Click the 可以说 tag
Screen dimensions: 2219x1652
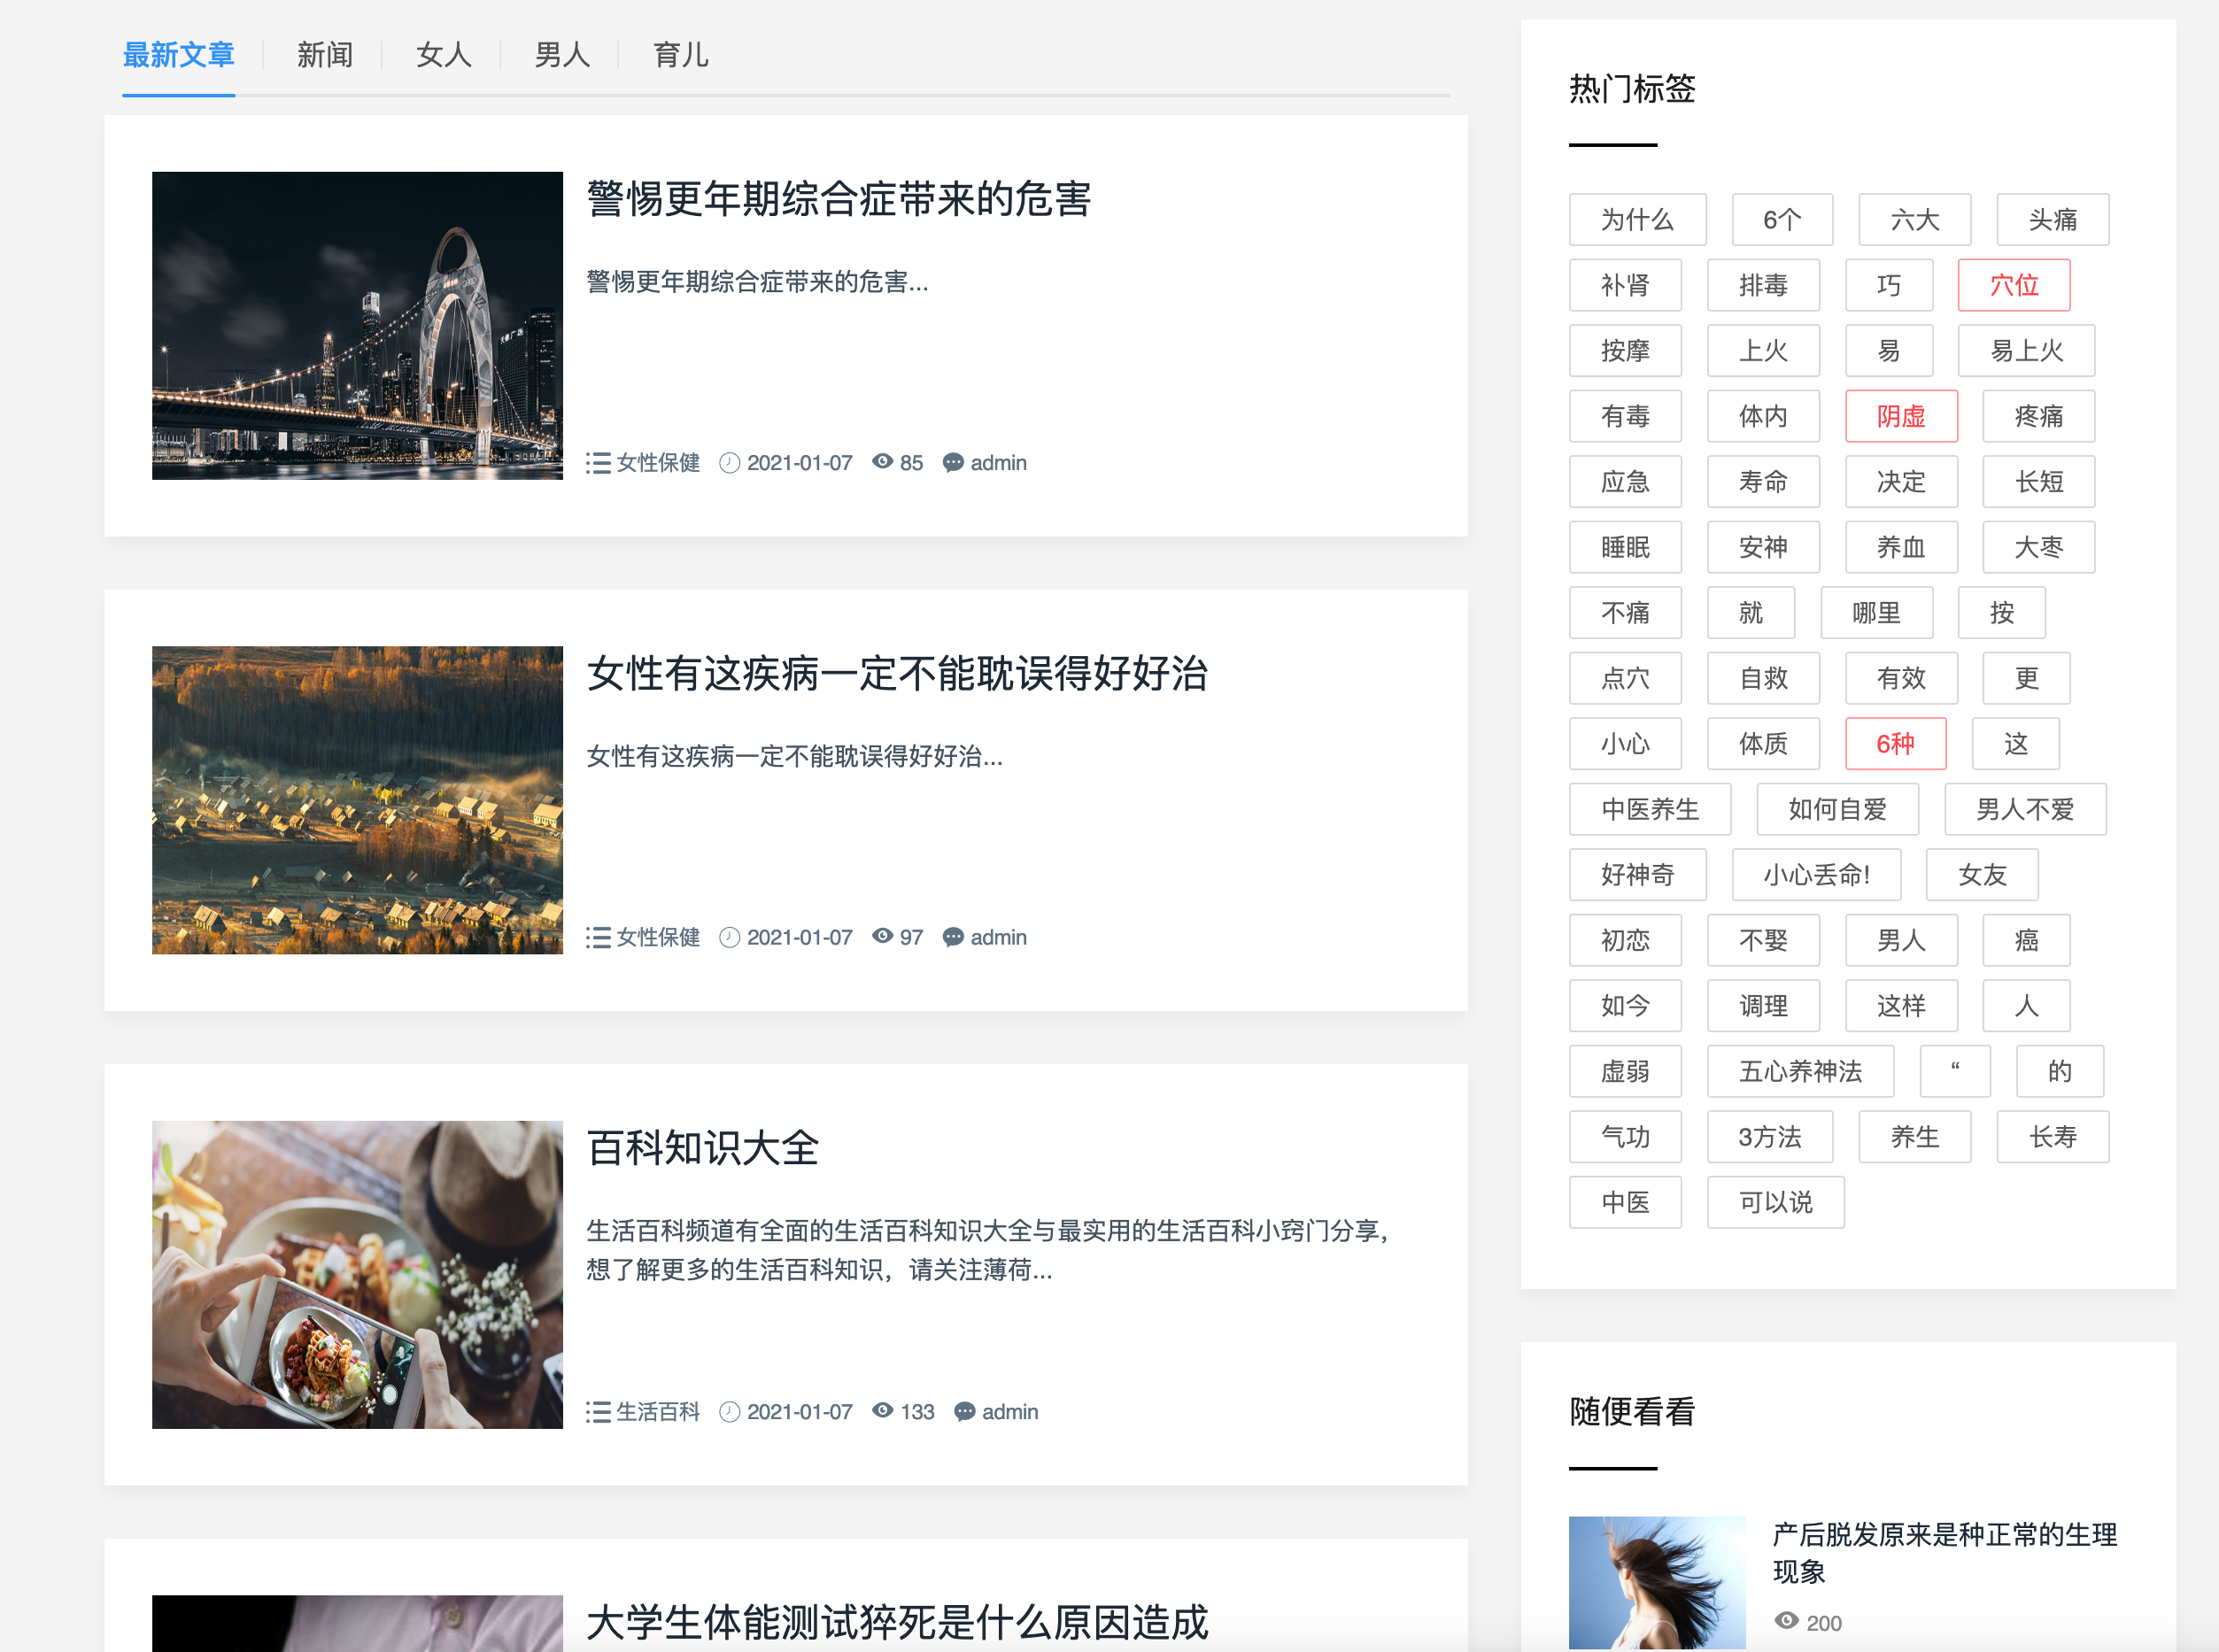coord(1775,1202)
